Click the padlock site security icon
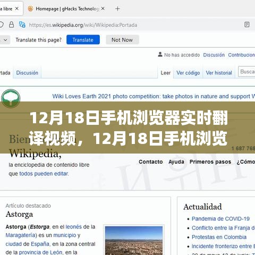255x255 pixels. click(x=12, y=24)
